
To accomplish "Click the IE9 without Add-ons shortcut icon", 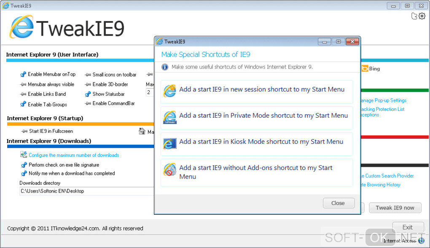I will tap(169, 169).
